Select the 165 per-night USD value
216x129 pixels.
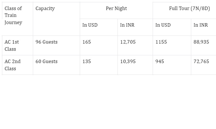point(87,42)
